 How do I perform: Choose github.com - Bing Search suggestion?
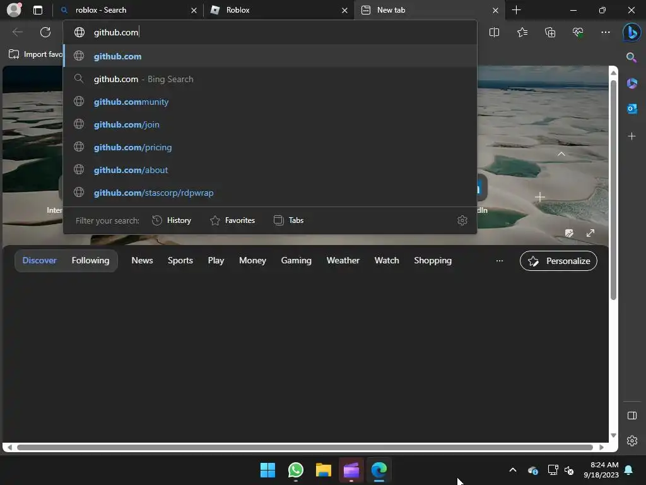270,79
